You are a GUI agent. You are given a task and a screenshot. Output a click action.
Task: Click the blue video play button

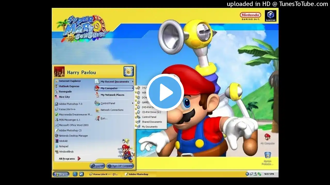(165, 92)
